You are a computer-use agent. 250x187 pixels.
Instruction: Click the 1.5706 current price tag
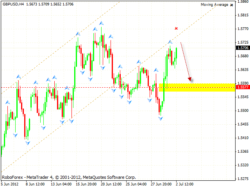point(241,48)
